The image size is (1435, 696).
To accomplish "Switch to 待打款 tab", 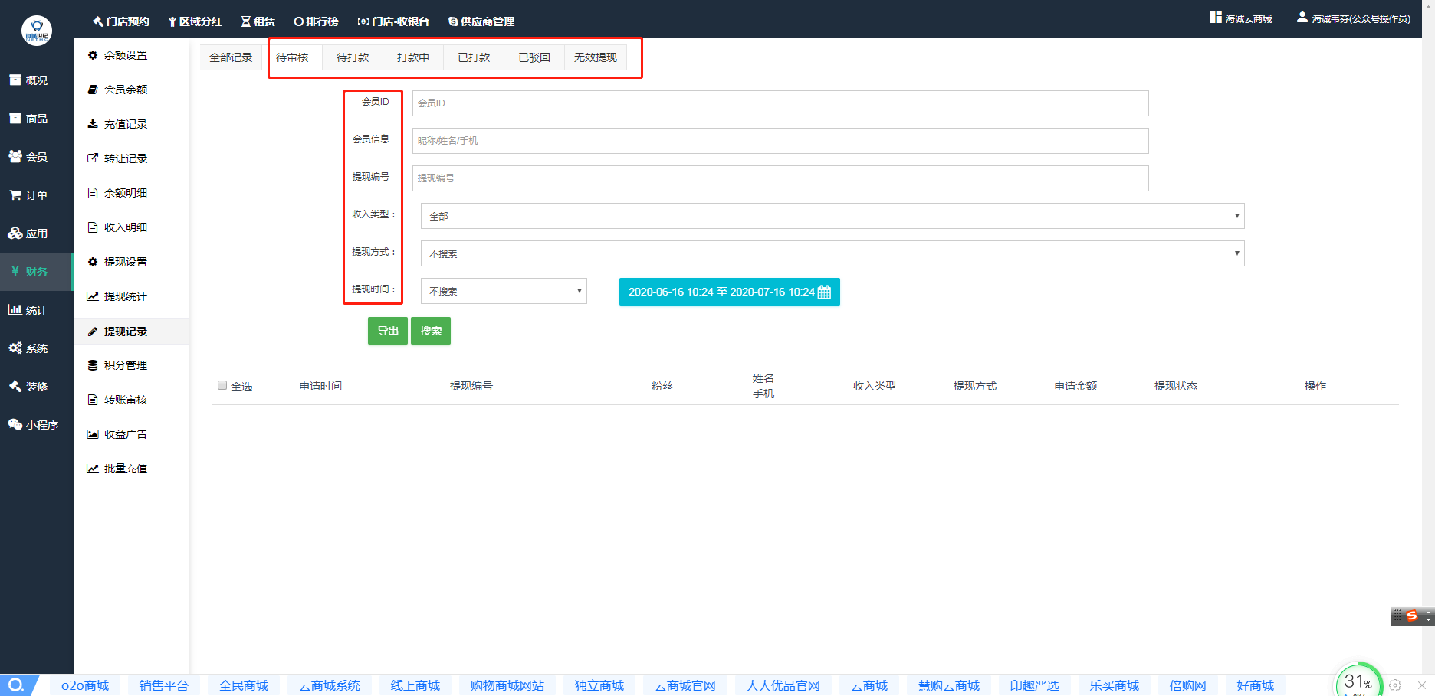I will (x=353, y=57).
